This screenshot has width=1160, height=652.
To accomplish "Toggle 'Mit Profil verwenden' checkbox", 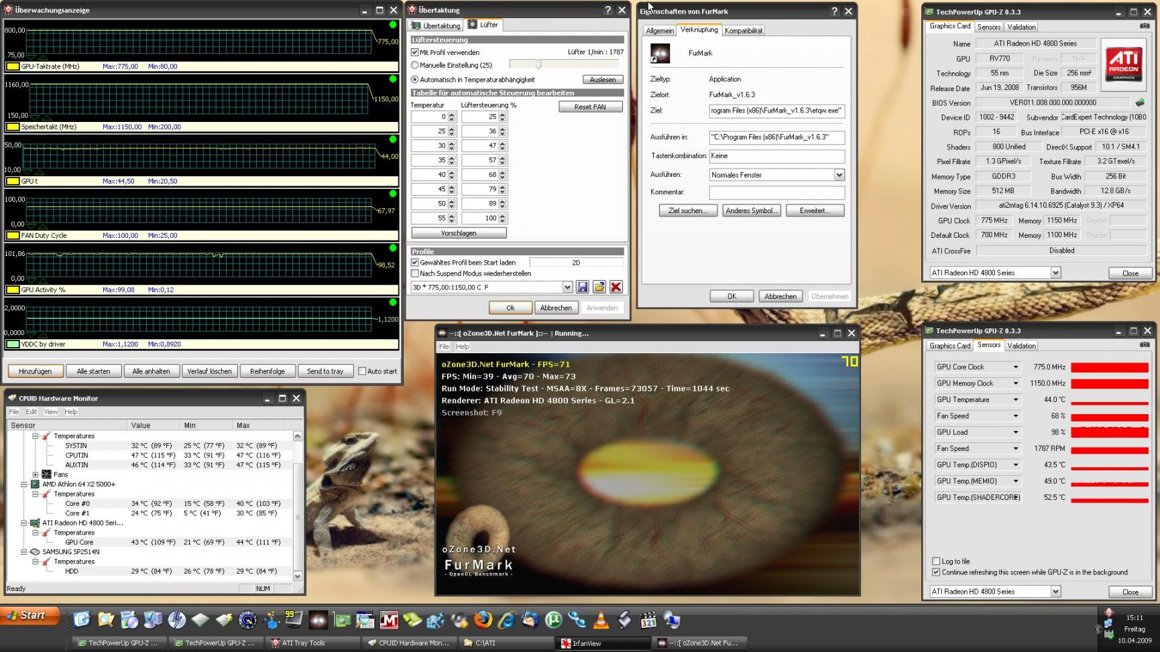I will coord(414,52).
